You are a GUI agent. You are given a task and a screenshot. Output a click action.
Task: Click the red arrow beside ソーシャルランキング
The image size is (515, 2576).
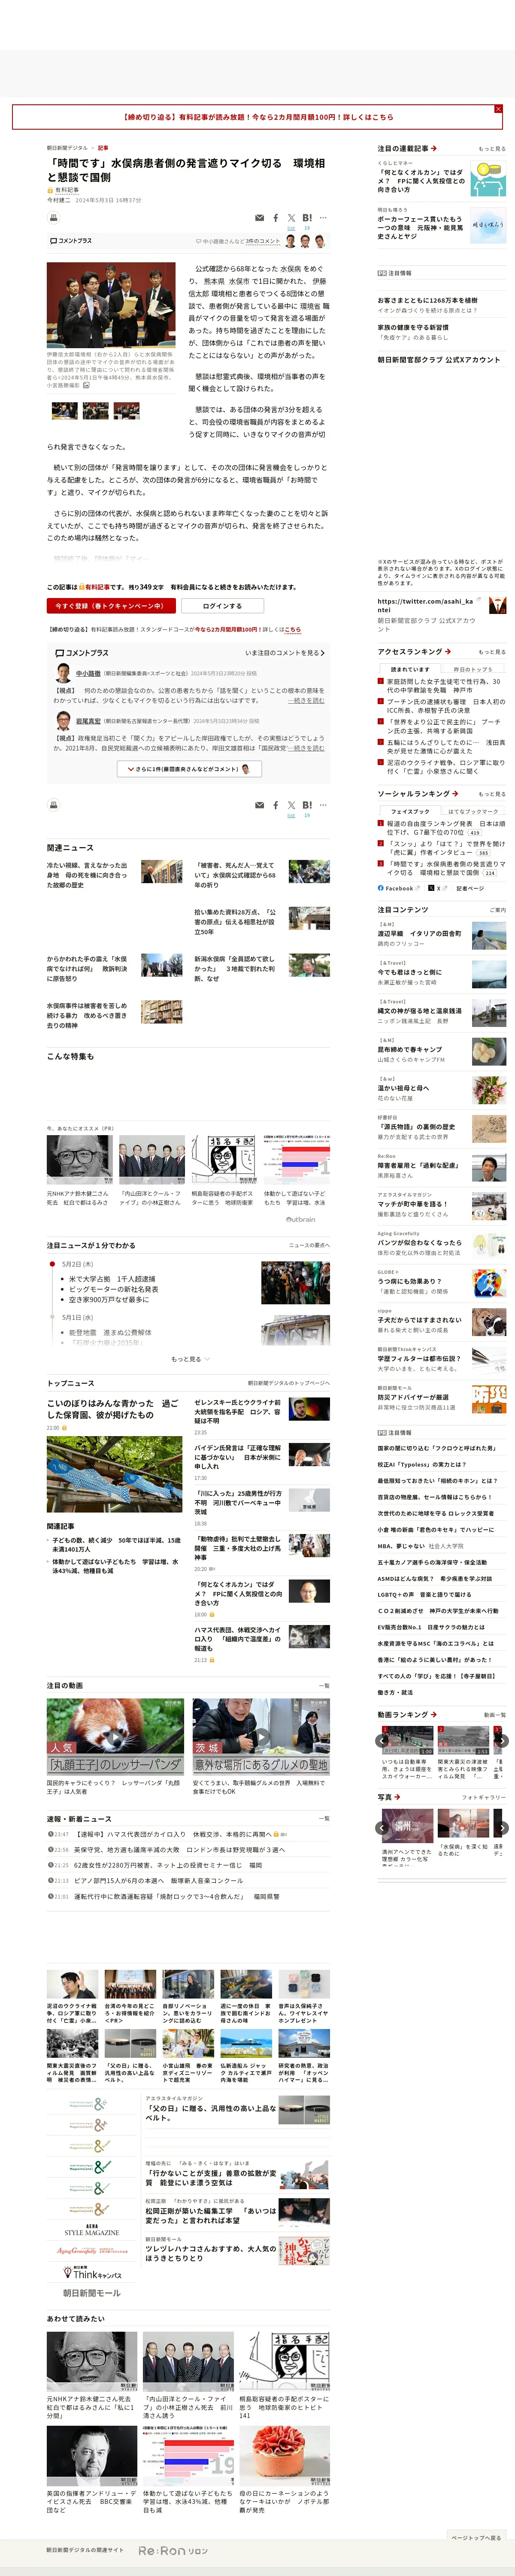tap(455, 794)
